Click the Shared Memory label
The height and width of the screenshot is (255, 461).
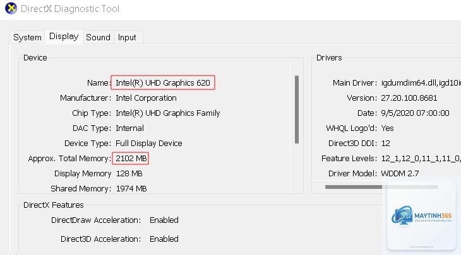[x=81, y=188]
